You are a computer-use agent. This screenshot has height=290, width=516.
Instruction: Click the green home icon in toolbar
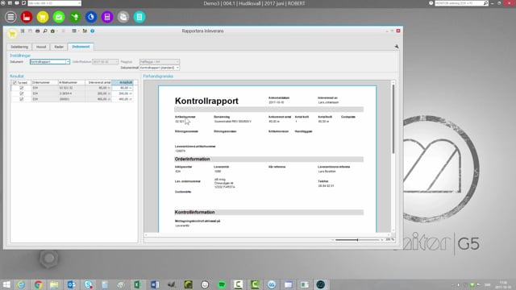point(52,31)
